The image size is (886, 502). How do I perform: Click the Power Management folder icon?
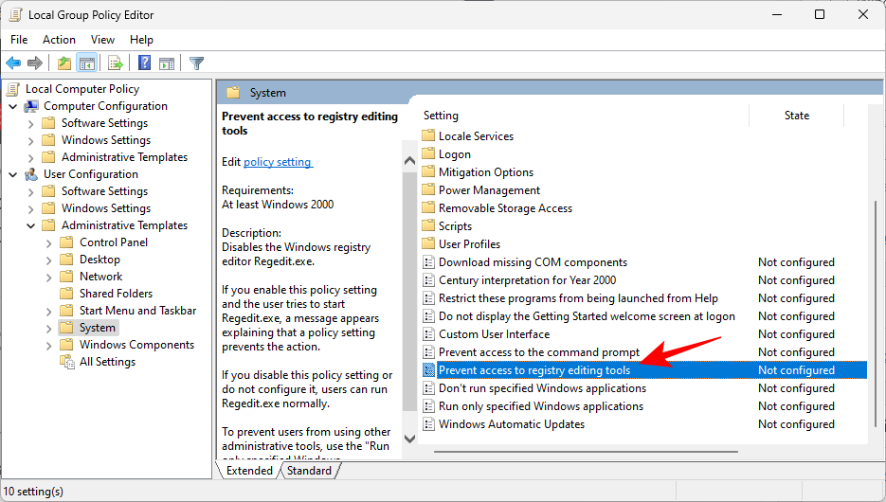429,190
